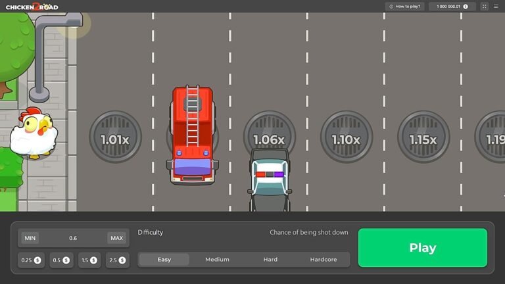Viewport: 505px width, 284px height.
Task: Click the 1.01x manhole cover
Action: [x=115, y=138]
